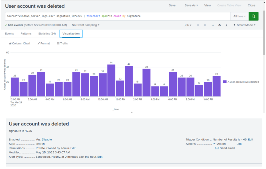Stop the search job
The height and width of the screenshot is (169, 266).
pyautogui.click(x=205, y=25)
